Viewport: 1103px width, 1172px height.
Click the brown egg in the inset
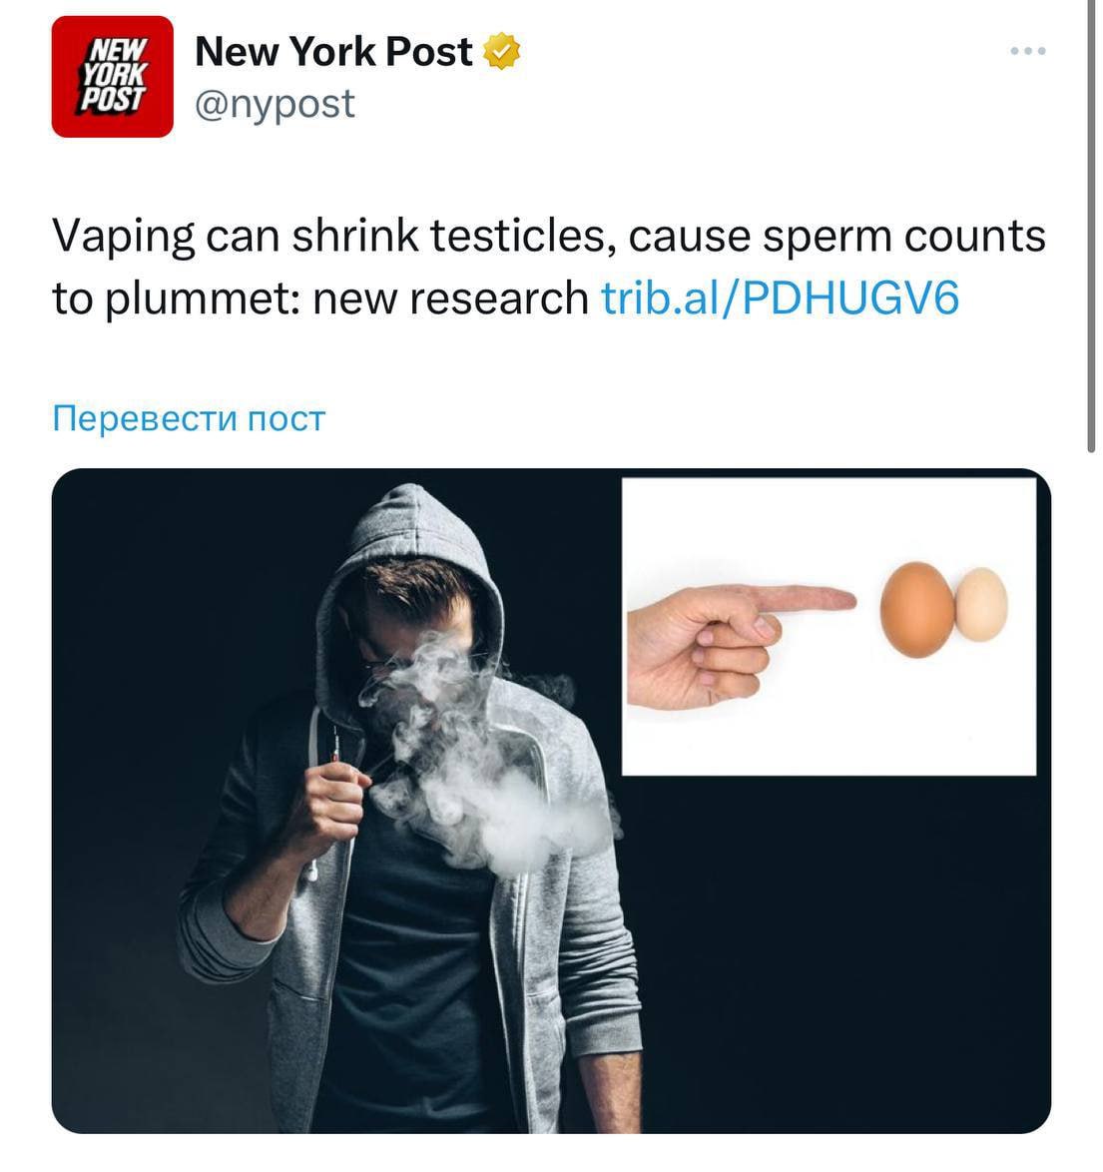point(917,609)
